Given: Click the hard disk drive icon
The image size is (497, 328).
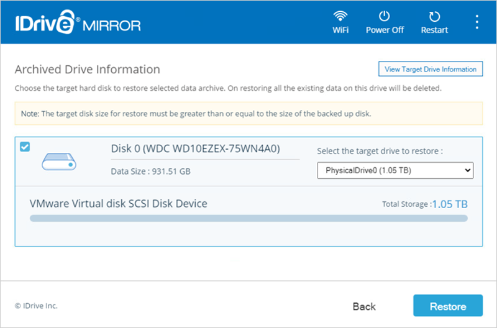Looking at the screenshot, I should [x=59, y=162].
